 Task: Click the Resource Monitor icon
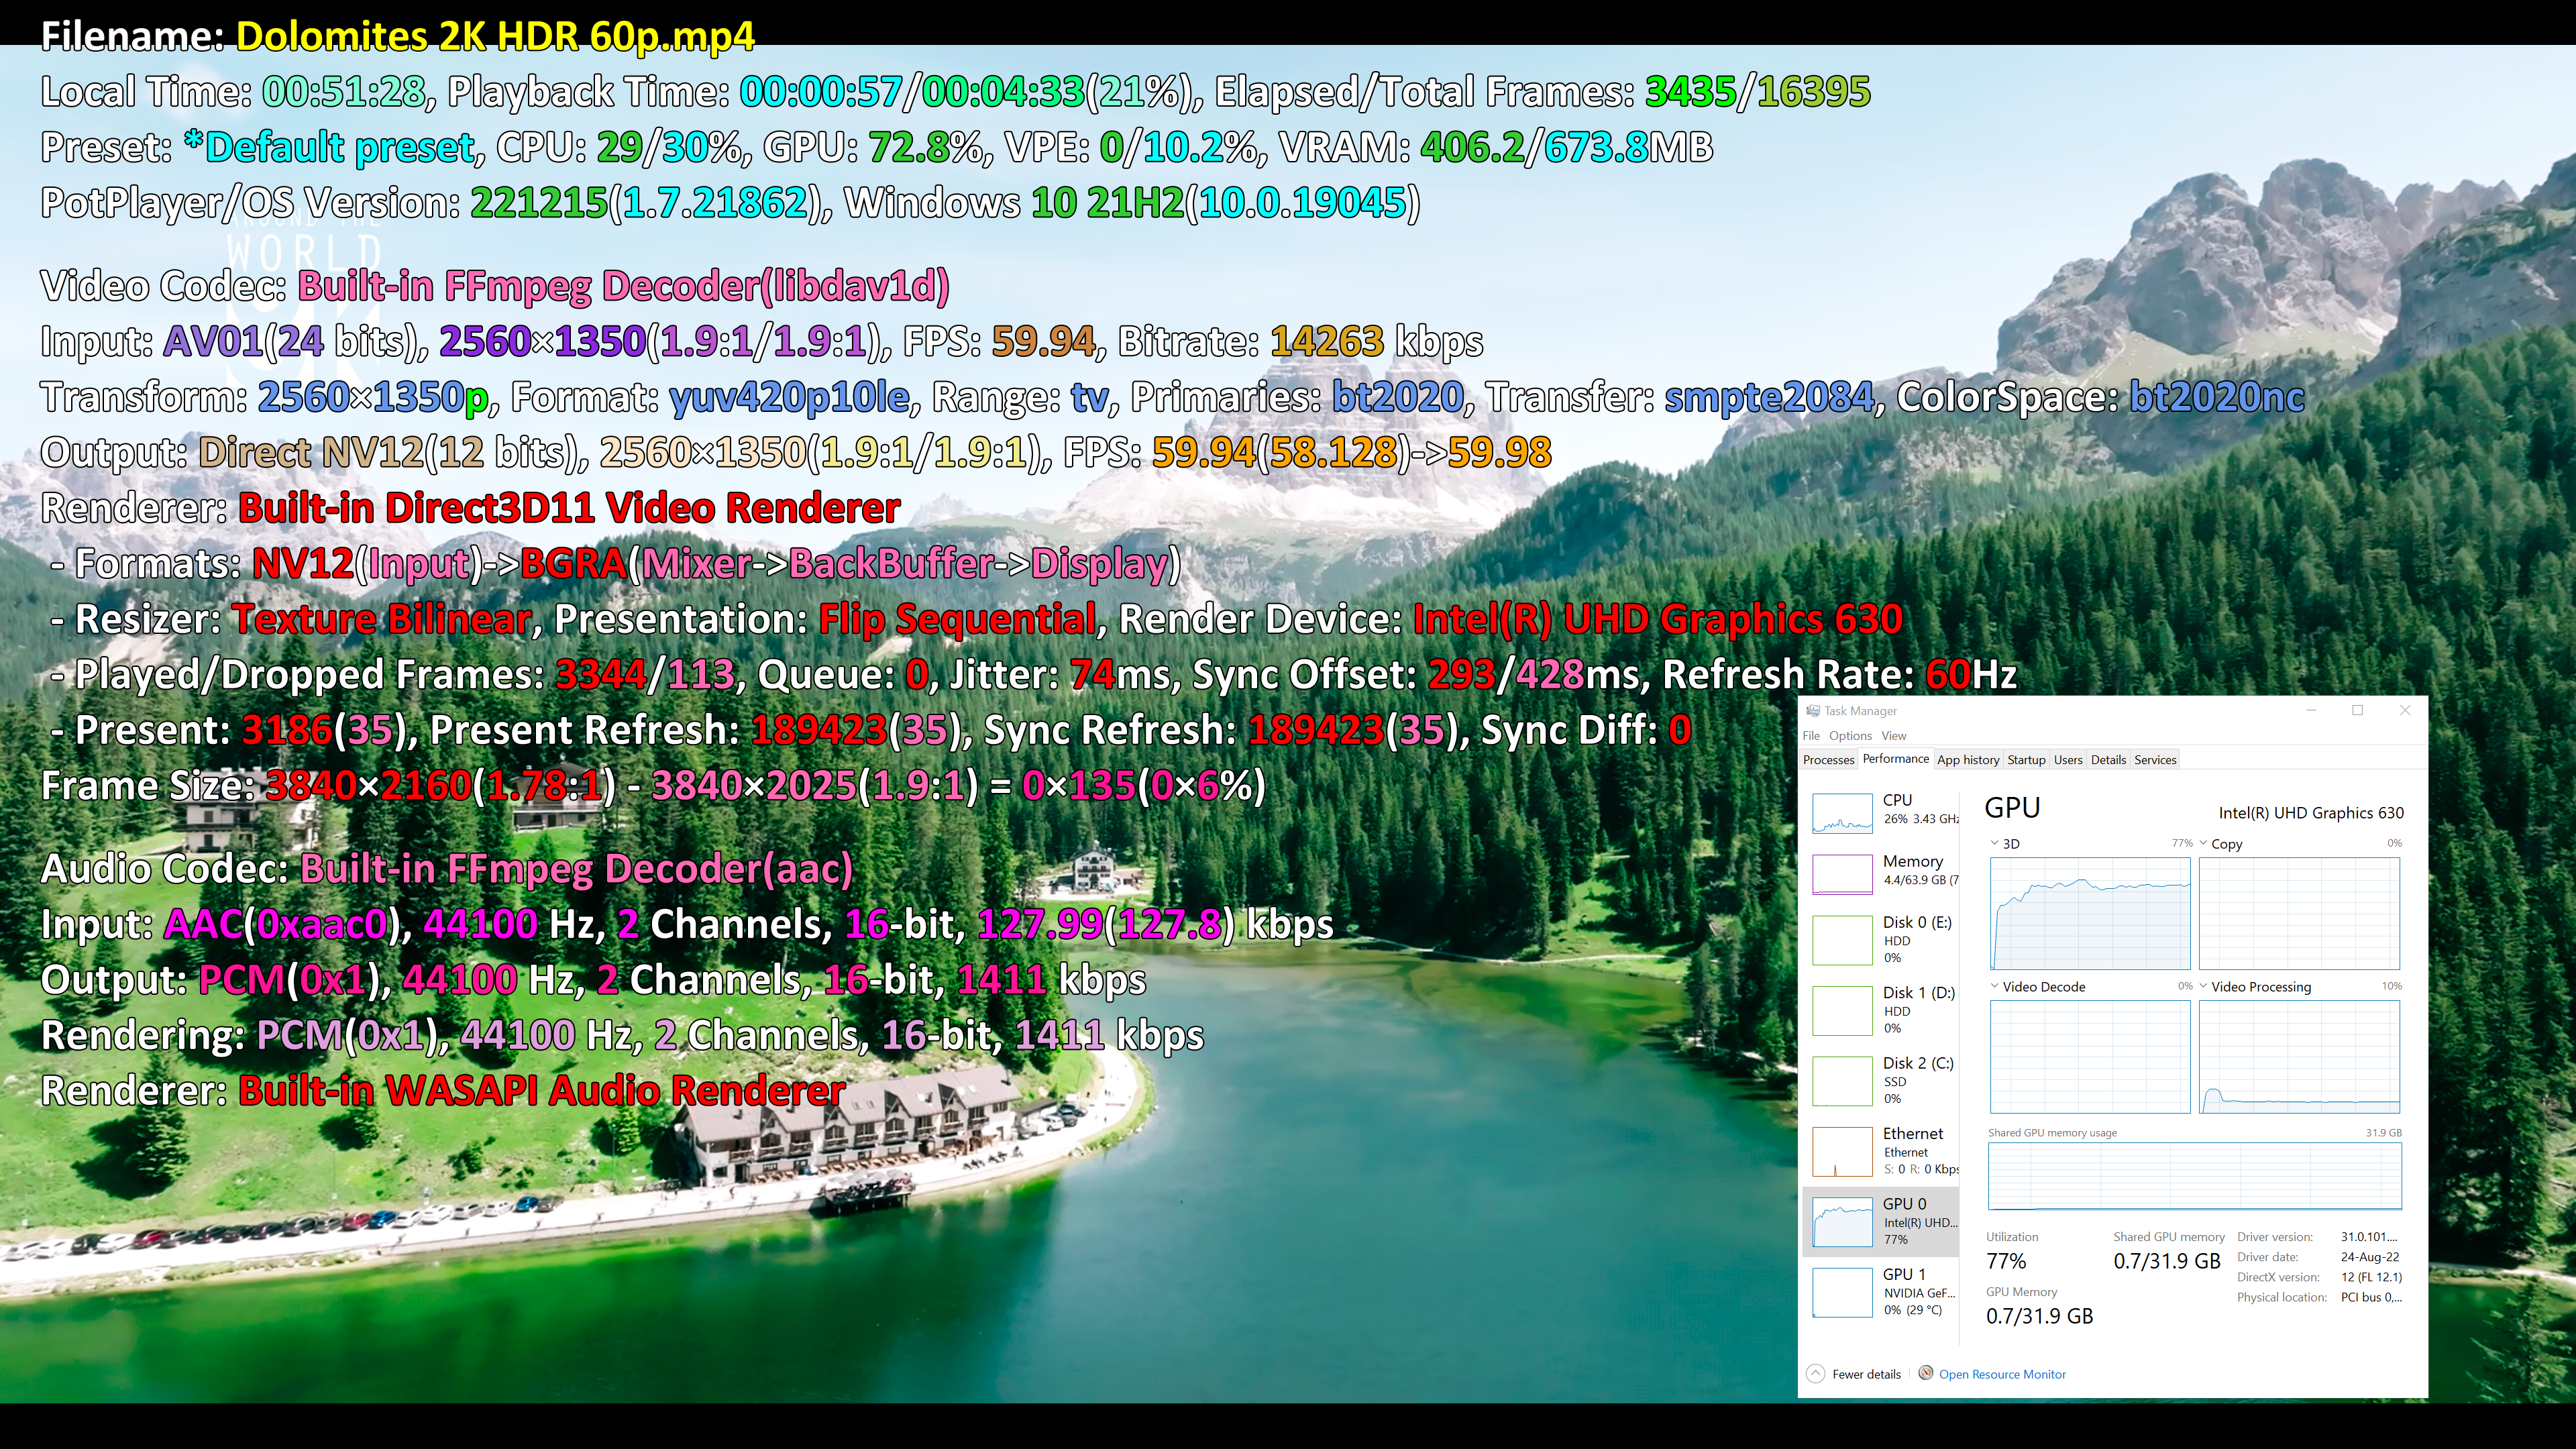click(x=1925, y=1373)
